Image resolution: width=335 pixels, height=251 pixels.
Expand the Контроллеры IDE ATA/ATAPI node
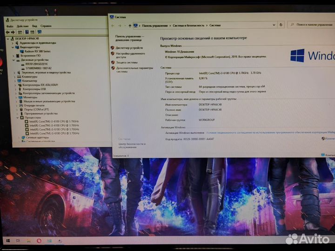pyautogui.click(x=15, y=85)
